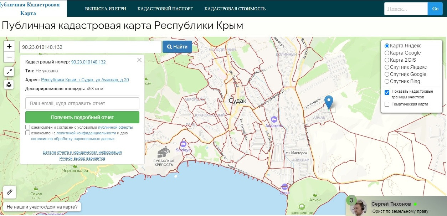Viewport: 447px width, 216px height.
Task: Click the Diva hotel icon near shore
Action: pos(284,186)
